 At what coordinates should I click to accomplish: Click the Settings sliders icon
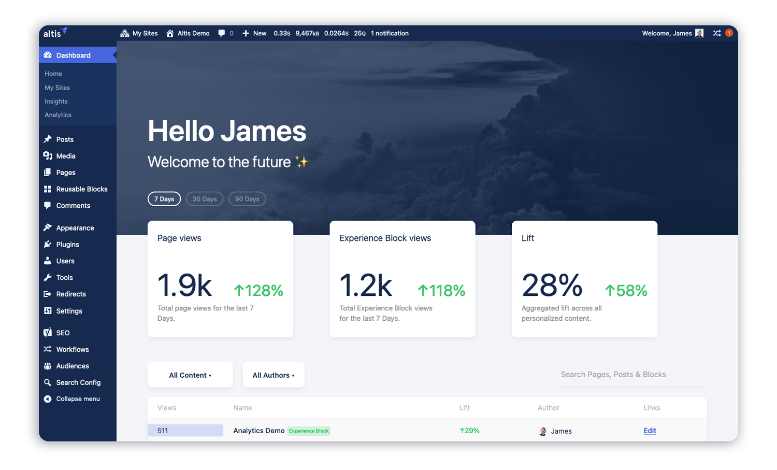pyautogui.click(x=48, y=311)
